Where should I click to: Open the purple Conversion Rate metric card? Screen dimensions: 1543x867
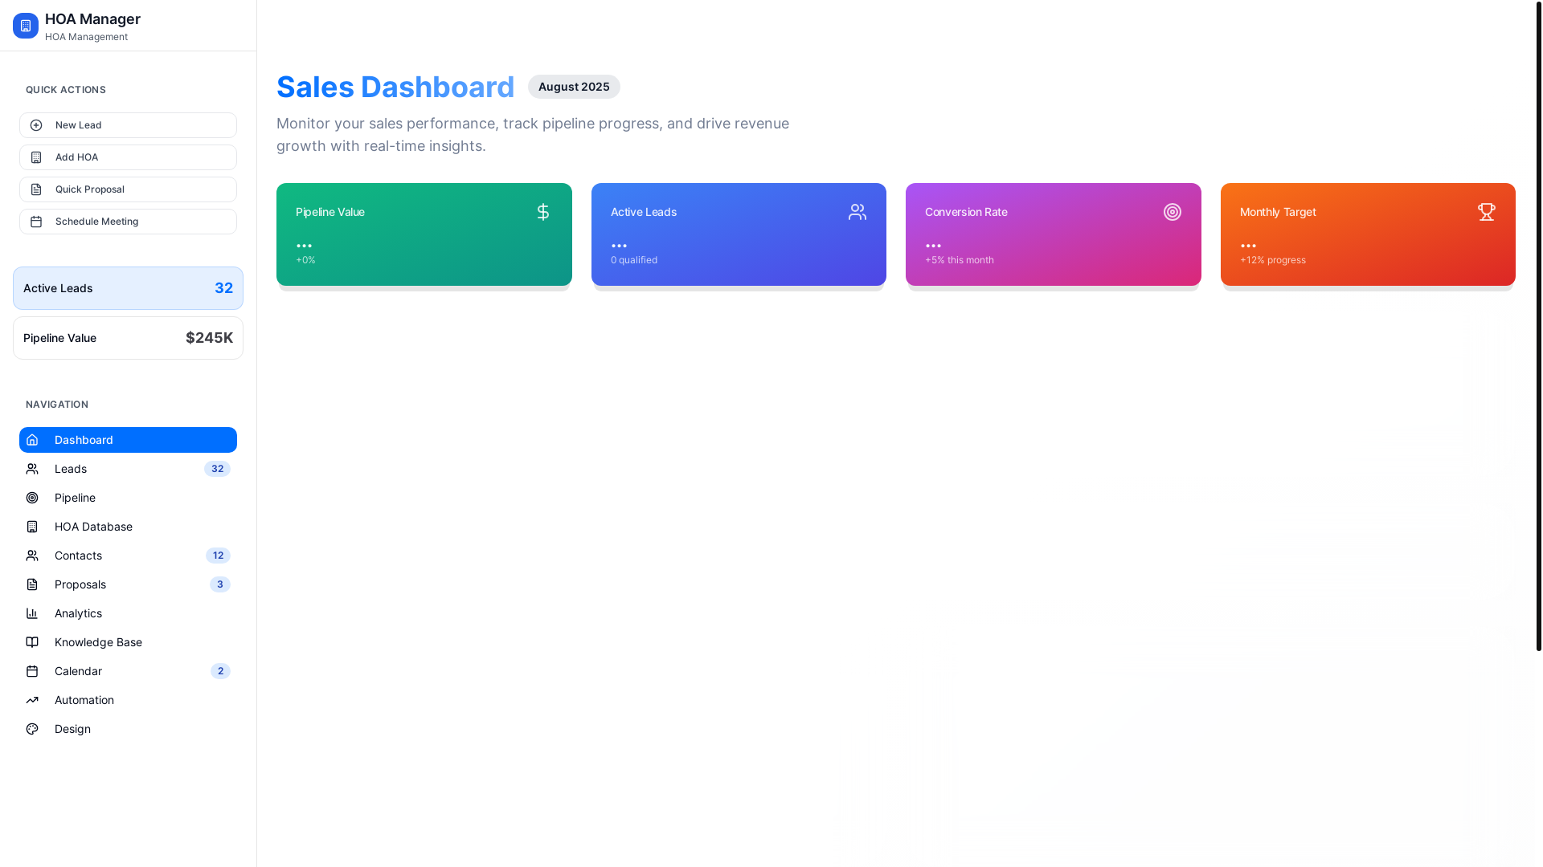1054,234
